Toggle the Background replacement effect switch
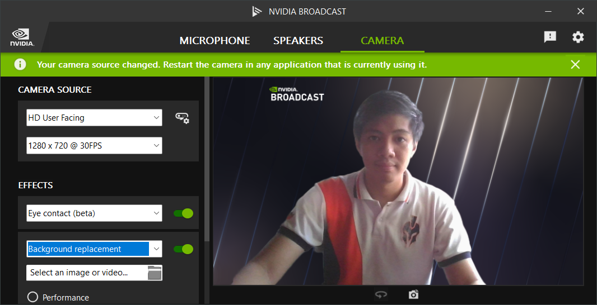 point(184,249)
